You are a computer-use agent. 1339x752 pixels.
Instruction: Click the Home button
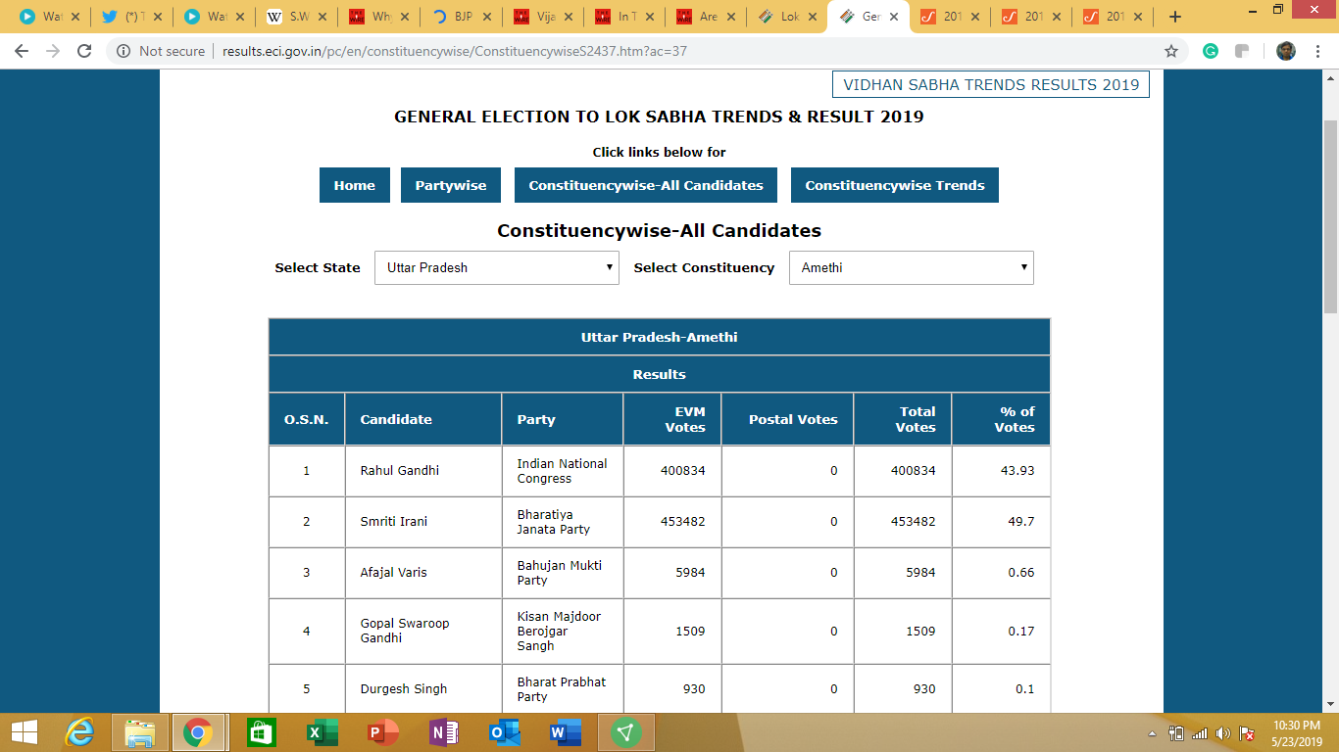point(355,185)
